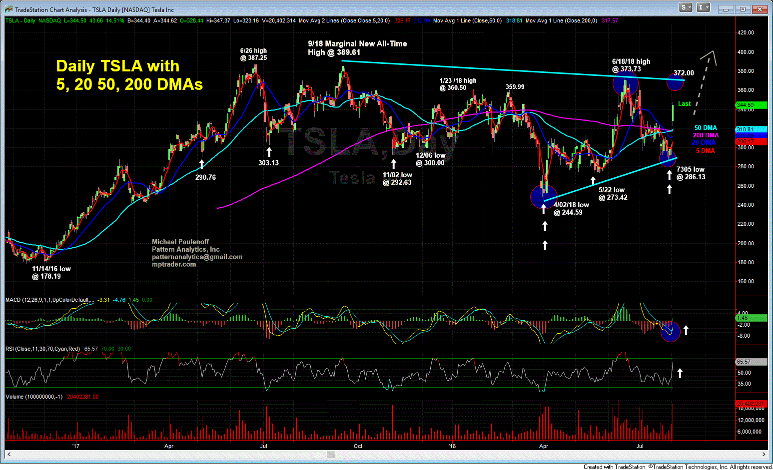
Task: Click the '50 DMA' legend label
Action: click(706, 128)
